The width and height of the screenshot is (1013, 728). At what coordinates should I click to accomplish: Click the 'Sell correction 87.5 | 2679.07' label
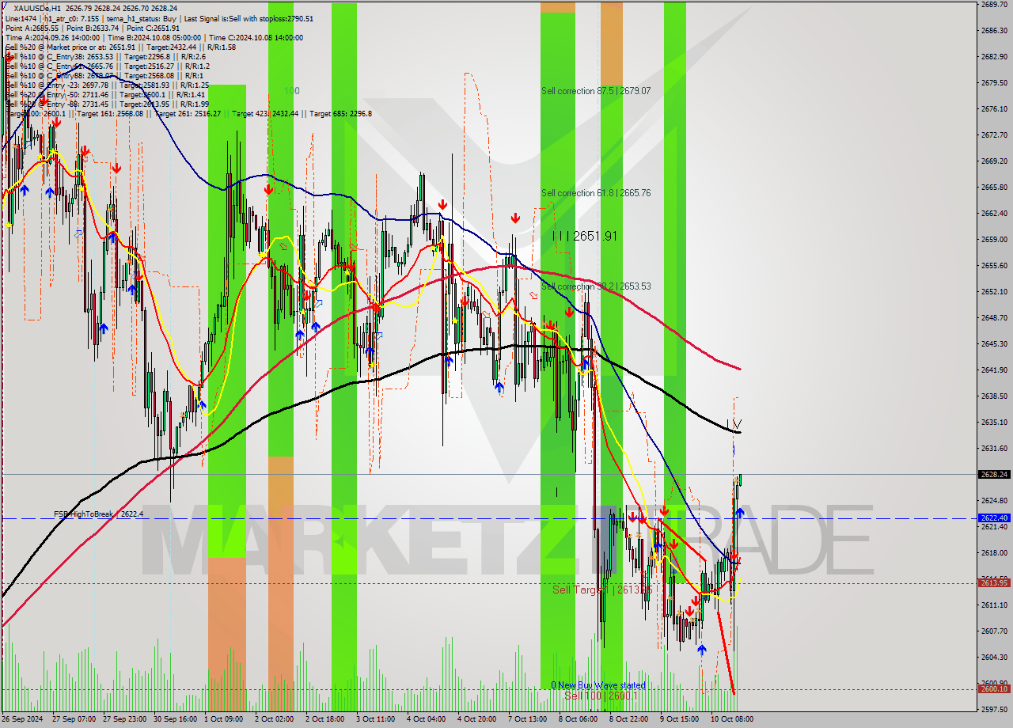(x=596, y=91)
